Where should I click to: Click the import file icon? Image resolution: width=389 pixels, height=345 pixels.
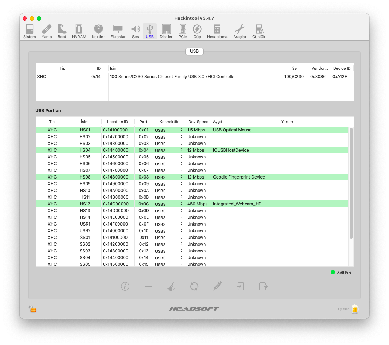241,286
